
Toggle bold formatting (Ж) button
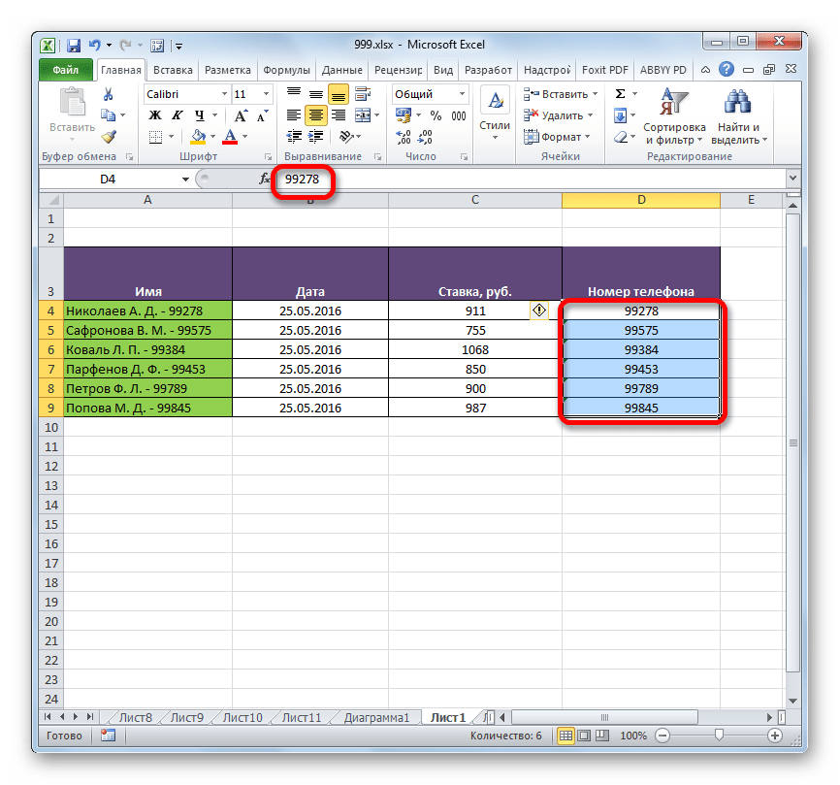pyautogui.click(x=155, y=115)
